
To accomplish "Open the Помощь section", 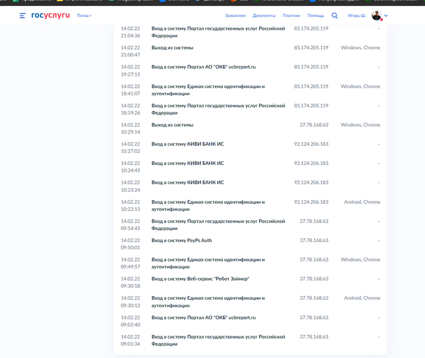I will coord(316,16).
